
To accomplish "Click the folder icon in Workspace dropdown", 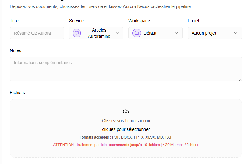I will [137, 33].
